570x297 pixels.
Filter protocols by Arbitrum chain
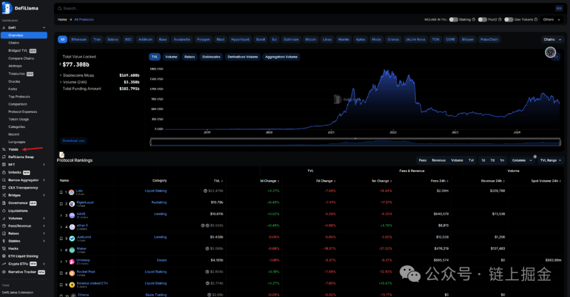pyautogui.click(x=146, y=39)
